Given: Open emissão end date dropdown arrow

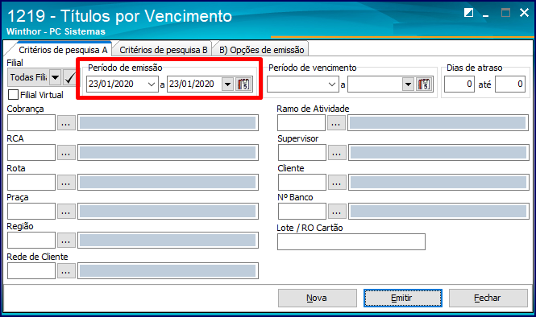Looking at the screenshot, I should point(227,84).
